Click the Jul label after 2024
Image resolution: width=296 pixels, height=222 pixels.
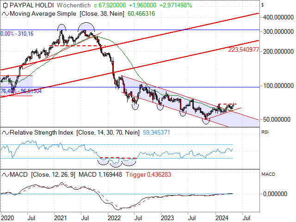(x=247, y=218)
